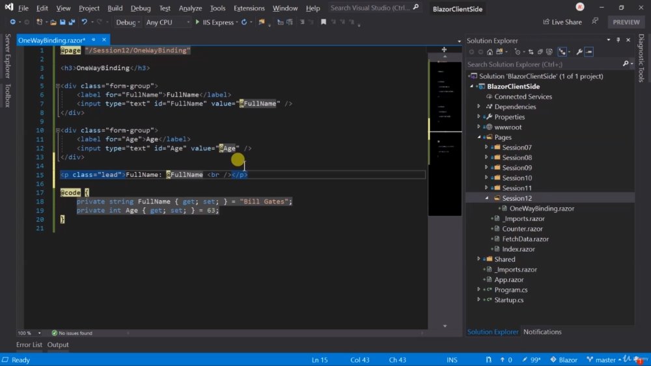Toggle the file nesting icon in Solution Explorer
651x366 pixels.
point(562,52)
